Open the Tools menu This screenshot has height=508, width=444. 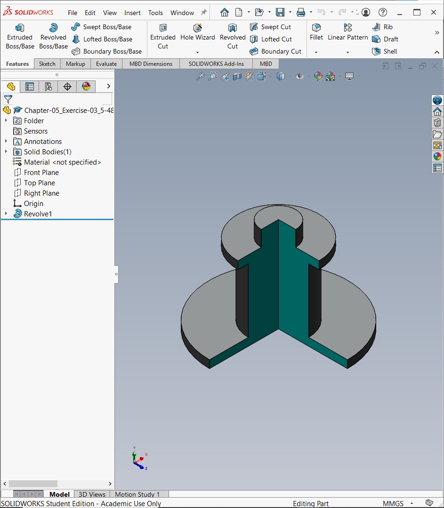point(155,13)
